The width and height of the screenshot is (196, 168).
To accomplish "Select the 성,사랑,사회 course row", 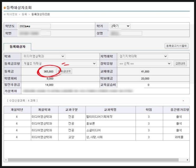I will coord(97,137).
